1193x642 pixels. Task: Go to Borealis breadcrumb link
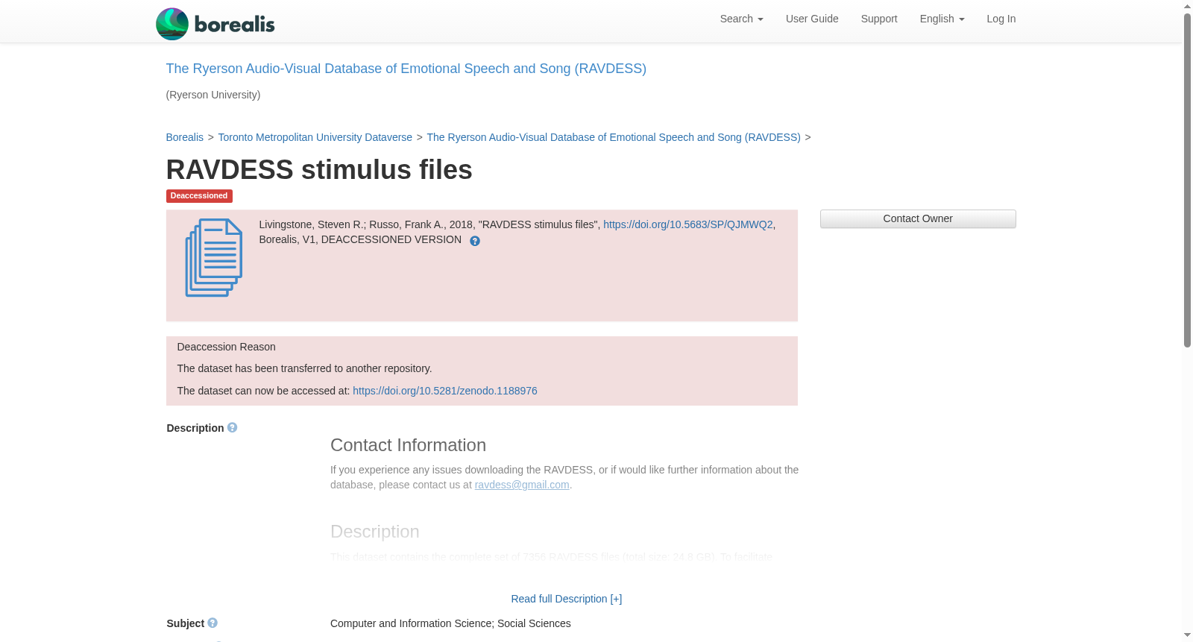(185, 137)
